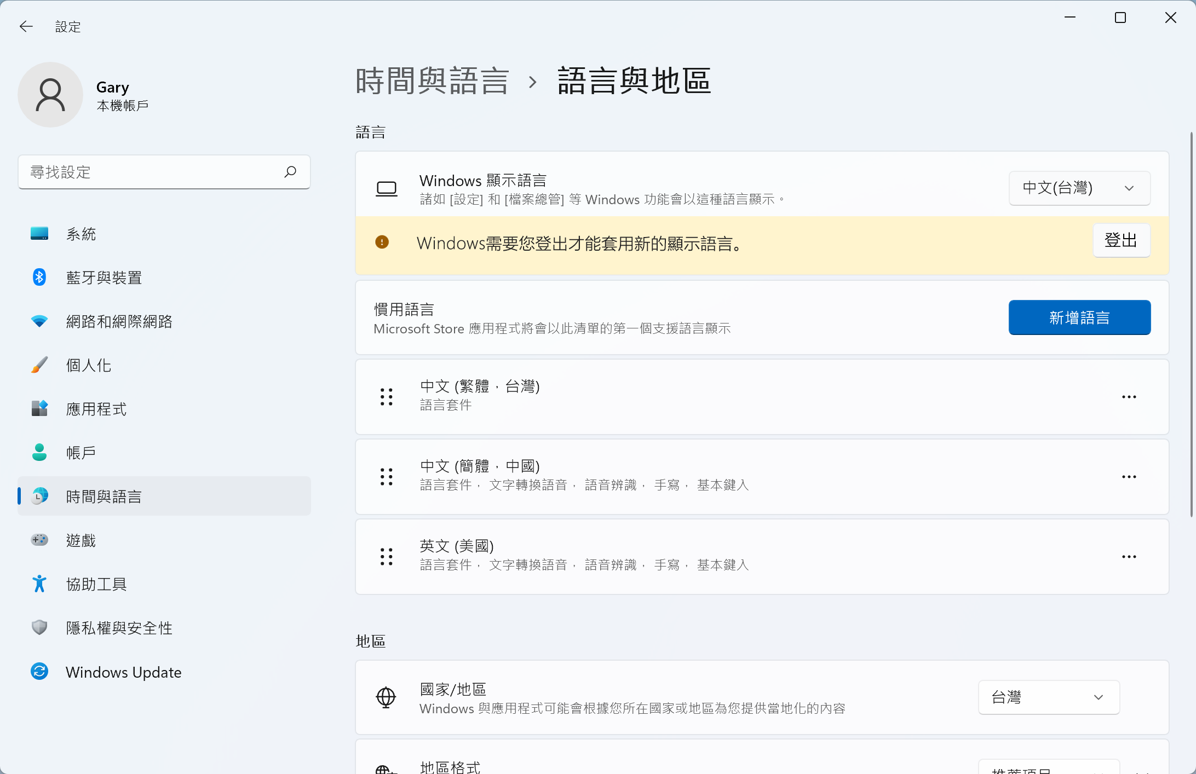Click the 新增語言 add language button

point(1079,317)
